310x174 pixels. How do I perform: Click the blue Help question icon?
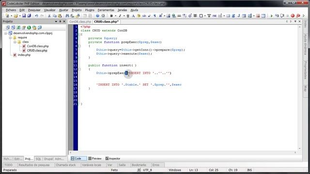(x=97, y=16)
